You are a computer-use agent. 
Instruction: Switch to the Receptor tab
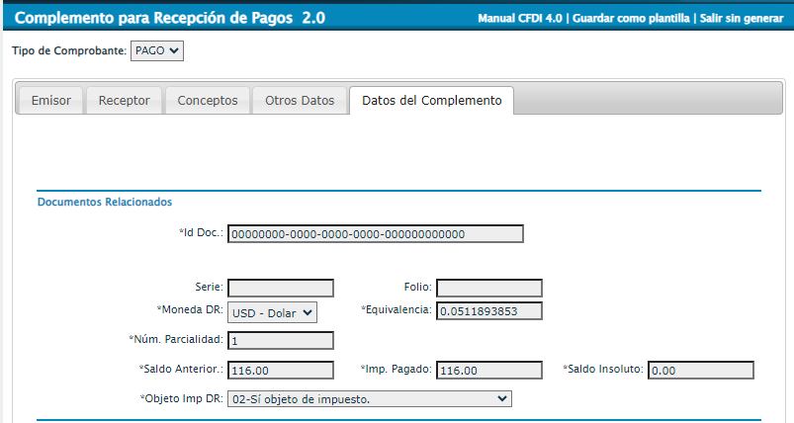click(124, 101)
